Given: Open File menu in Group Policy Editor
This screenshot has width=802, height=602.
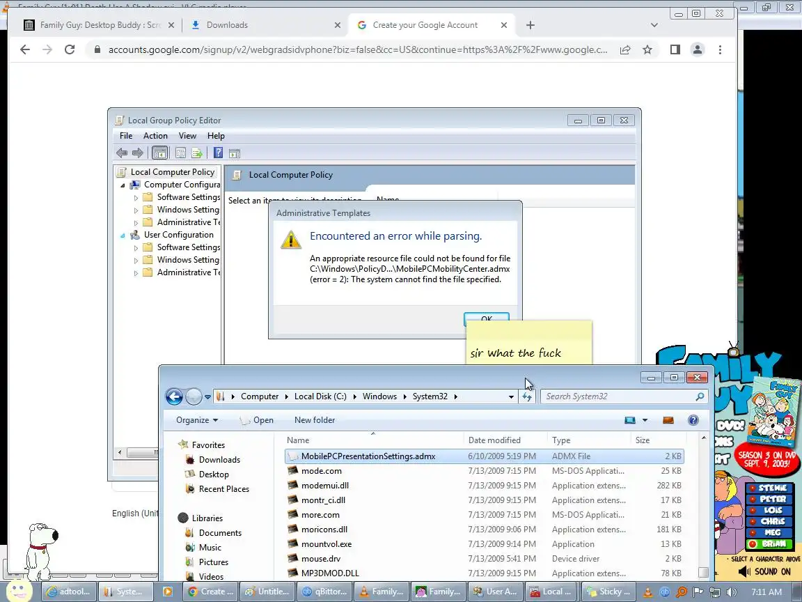Looking at the screenshot, I should pos(126,136).
